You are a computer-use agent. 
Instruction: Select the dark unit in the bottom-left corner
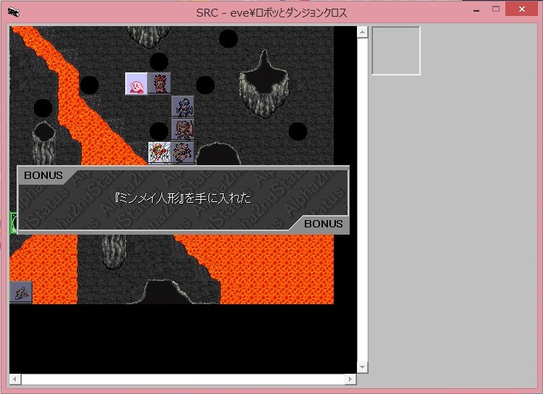click(x=21, y=292)
